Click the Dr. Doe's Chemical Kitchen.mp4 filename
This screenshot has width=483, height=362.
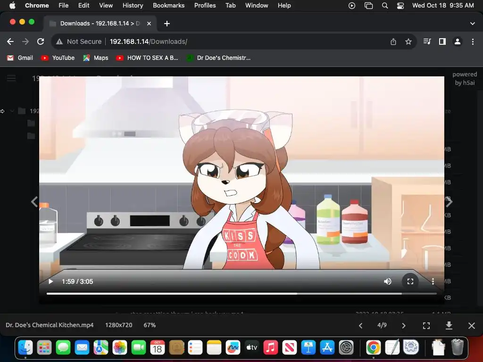click(x=50, y=325)
